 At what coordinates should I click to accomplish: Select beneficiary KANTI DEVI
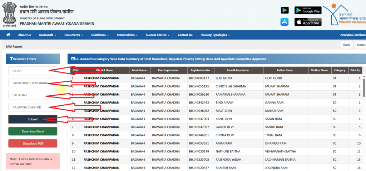coord(224,119)
